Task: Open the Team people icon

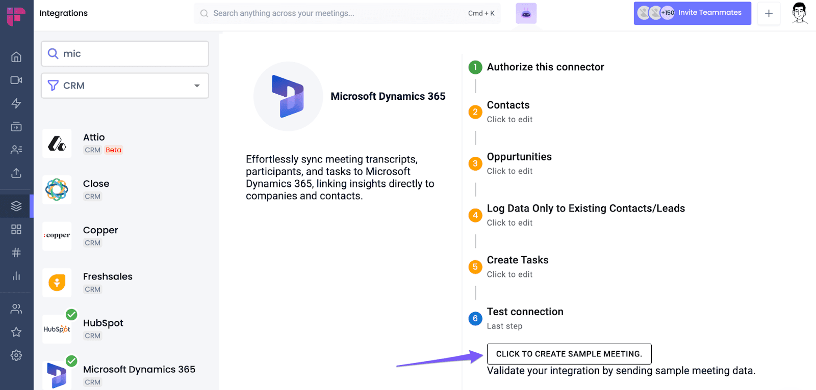Action: [16, 309]
